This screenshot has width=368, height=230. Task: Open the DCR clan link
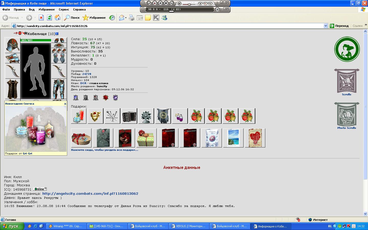pos(83,83)
